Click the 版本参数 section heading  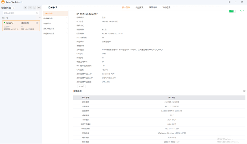(78, 91)
